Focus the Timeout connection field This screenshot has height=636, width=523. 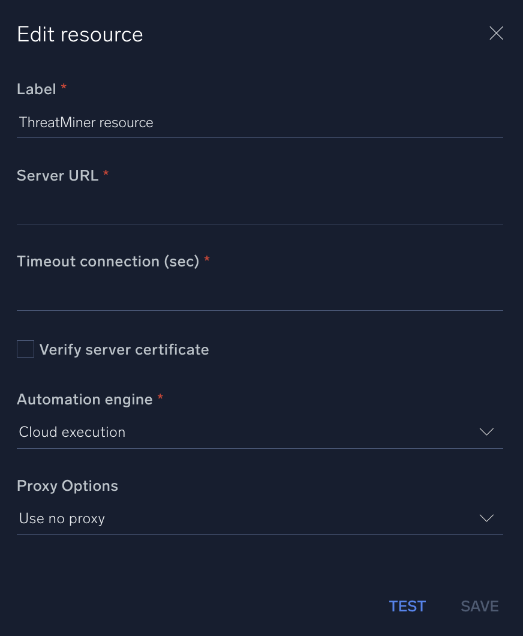click(260, 295)
